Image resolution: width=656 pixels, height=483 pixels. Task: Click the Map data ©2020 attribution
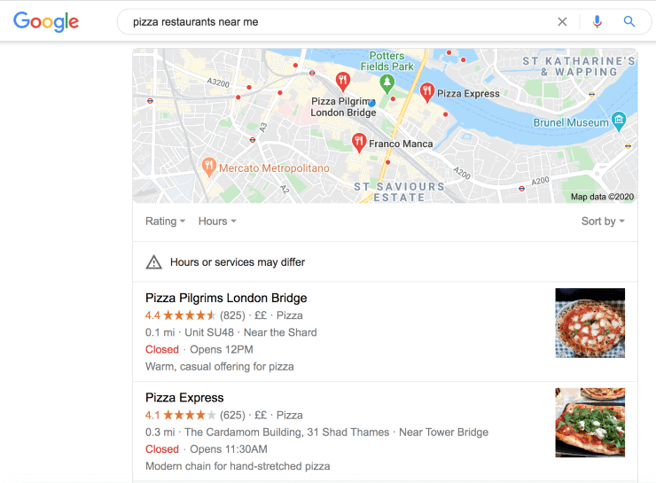point(602,197)
